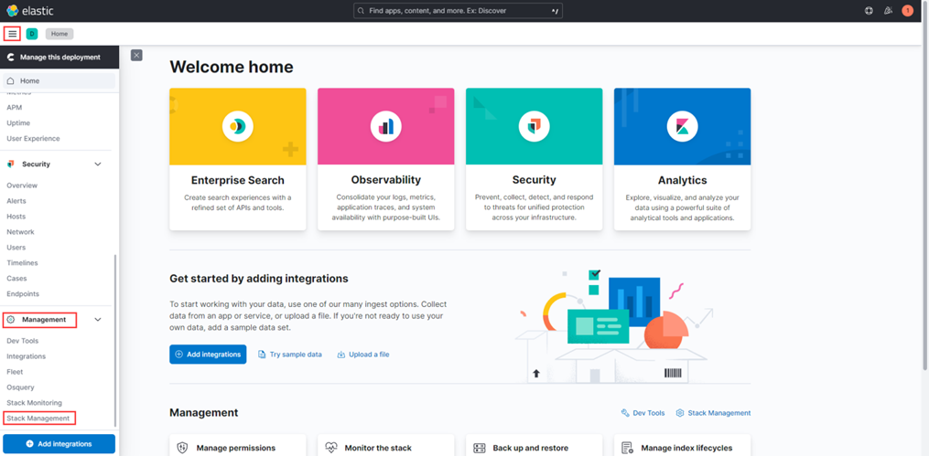The height and width of the screenshot is (456, 929).
Task: Open the Analytics card title
Action: tap(682, 180)
